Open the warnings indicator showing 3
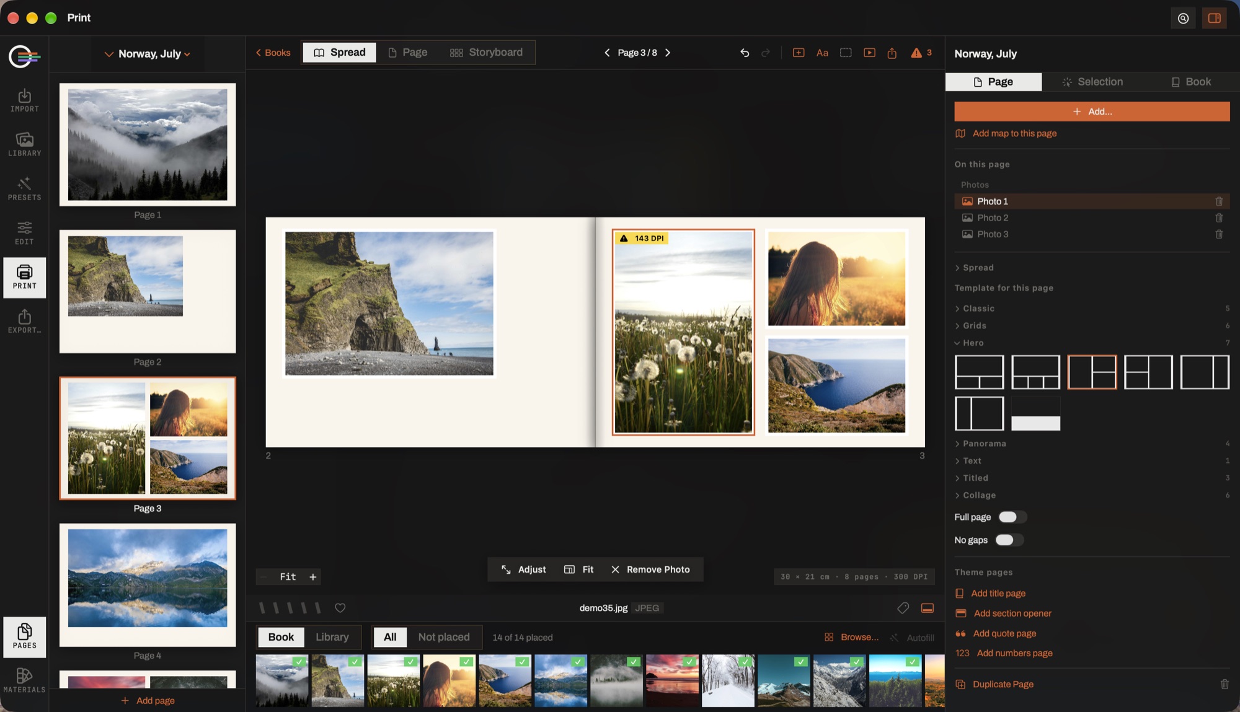This screenshot has width=1240, height=712. [921, 53]
